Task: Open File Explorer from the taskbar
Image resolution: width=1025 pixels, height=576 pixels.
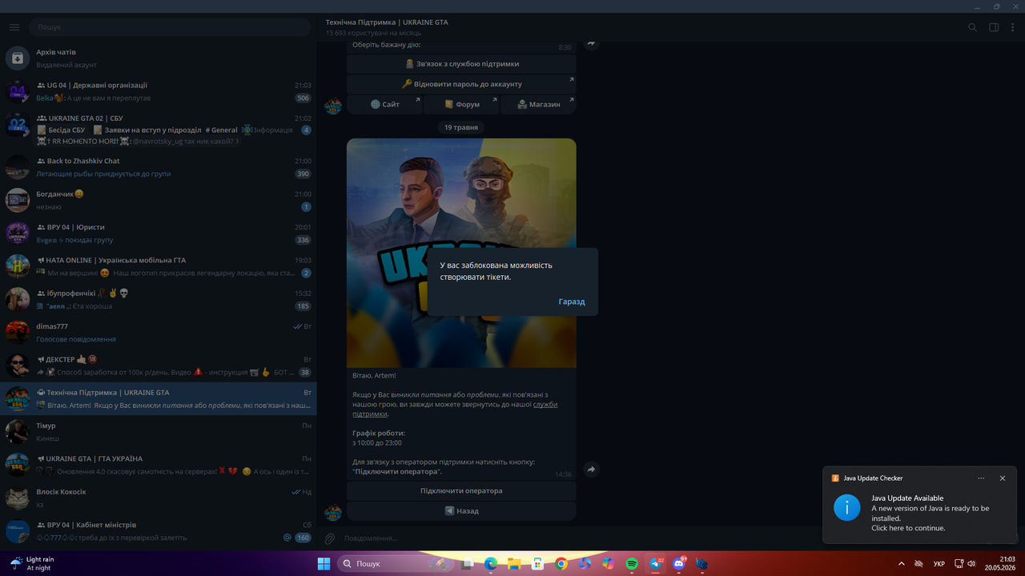Action: coord(514,564)
